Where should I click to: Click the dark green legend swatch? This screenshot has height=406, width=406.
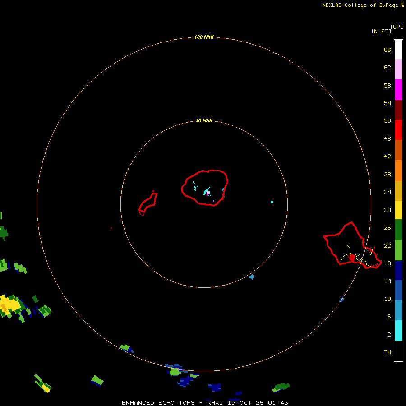[398, 230]
